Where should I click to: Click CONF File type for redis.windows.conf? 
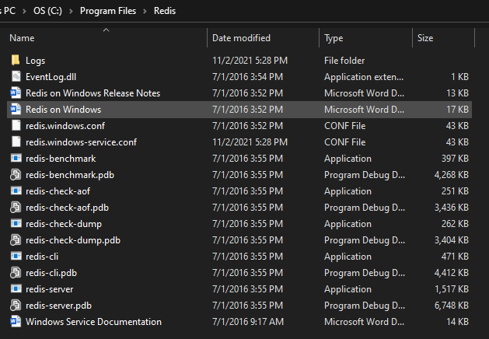pos(344,126)
